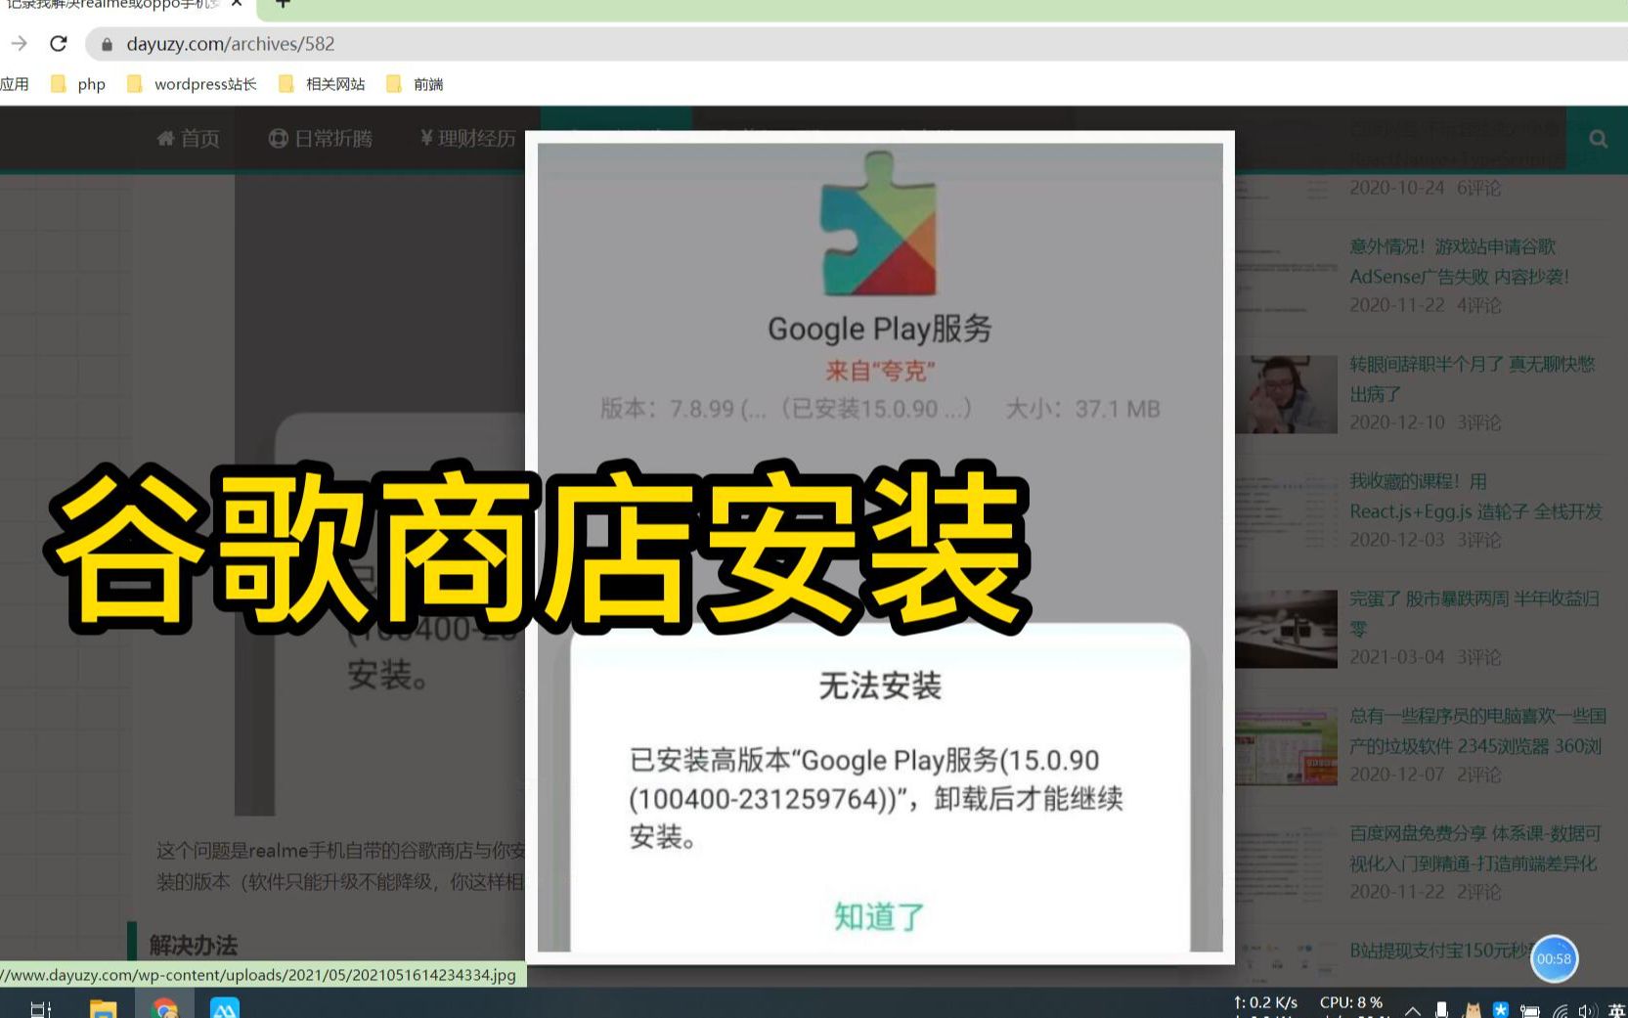Go to 首页 in the site navigation
The image size is (1628, 1018).
[189, 139]
